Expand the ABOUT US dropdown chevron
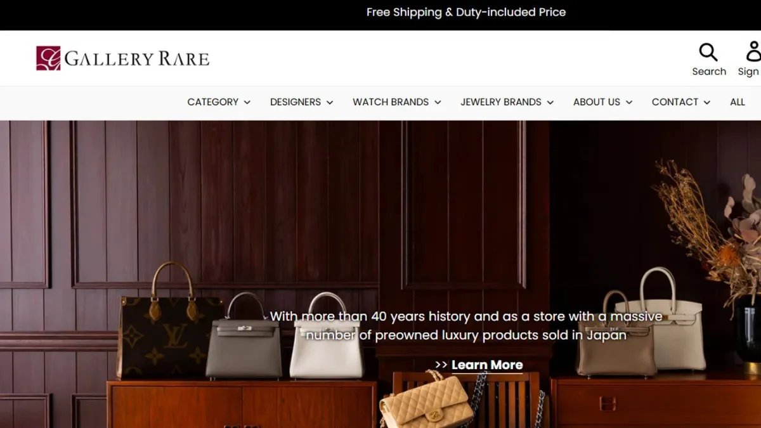 629,102
